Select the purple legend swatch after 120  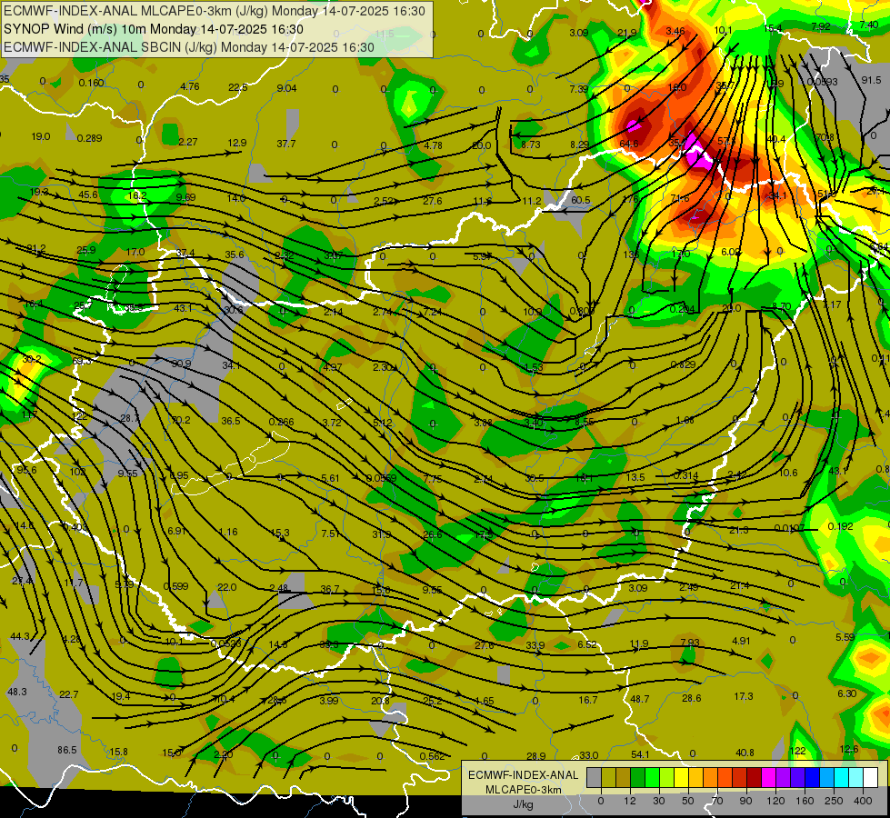[784, 778]
